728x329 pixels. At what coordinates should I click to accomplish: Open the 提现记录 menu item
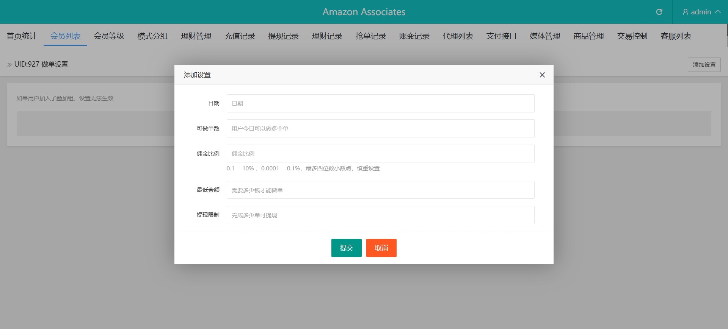click(283, 36)
